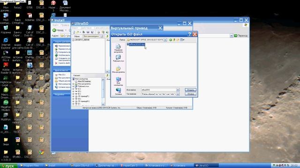Expand address bar dropdown in Install window

coord(231,35)
